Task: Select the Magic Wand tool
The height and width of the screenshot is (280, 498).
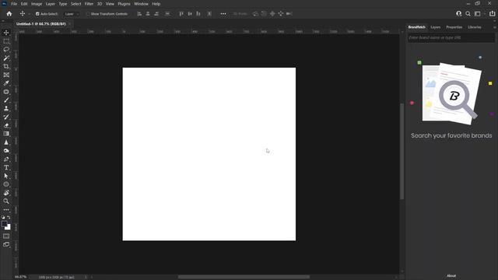Action: 6,58
